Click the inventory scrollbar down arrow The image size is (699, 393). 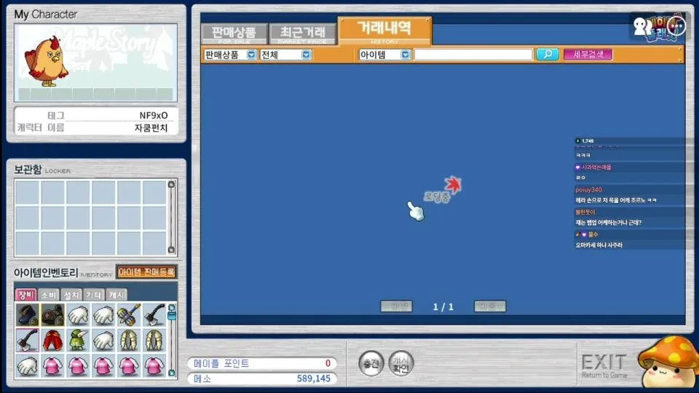172,373
